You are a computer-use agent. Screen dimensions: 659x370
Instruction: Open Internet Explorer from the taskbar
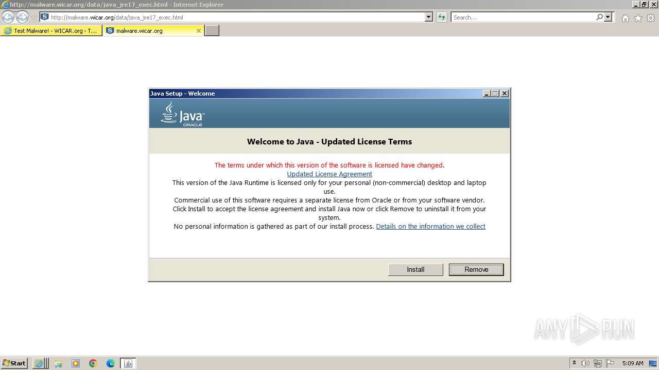[x=39, y=363]
